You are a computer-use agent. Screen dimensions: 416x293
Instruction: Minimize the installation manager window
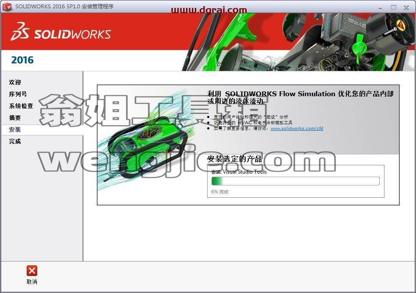click(380, 7)
